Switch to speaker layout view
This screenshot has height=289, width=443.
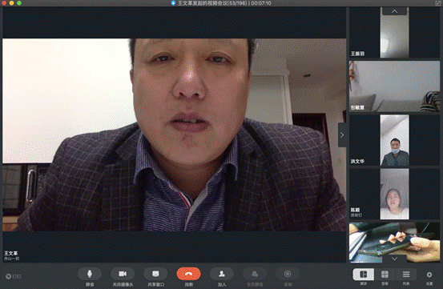pyautogui.click(x=364, y=275)
